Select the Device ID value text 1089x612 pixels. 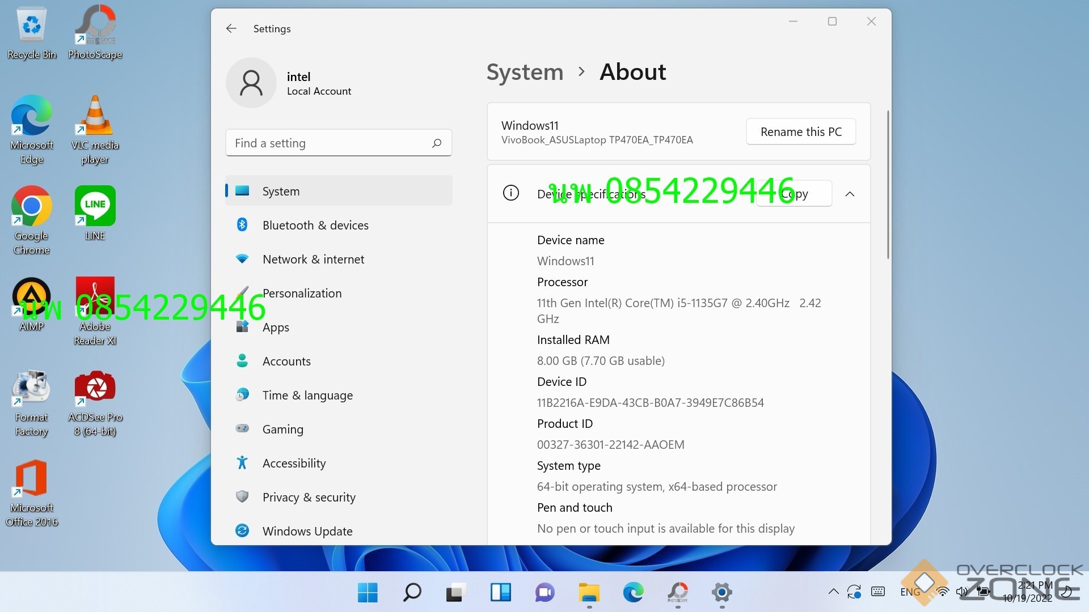[651, 403]
